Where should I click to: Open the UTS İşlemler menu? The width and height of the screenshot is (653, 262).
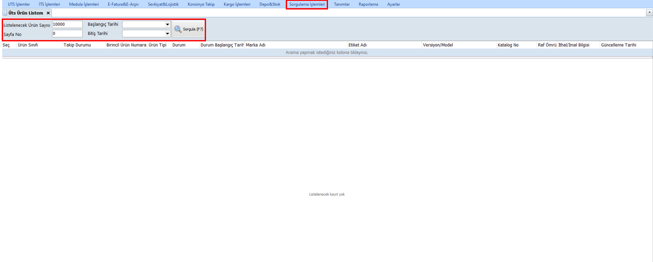[19, 4]
